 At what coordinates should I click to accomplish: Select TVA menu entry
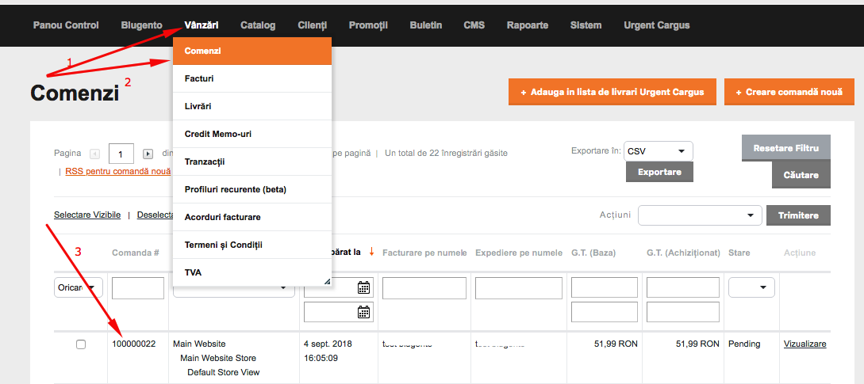252,272
